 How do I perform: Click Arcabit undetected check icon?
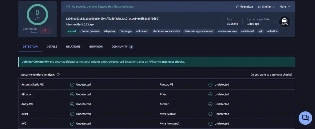(210, 104)
